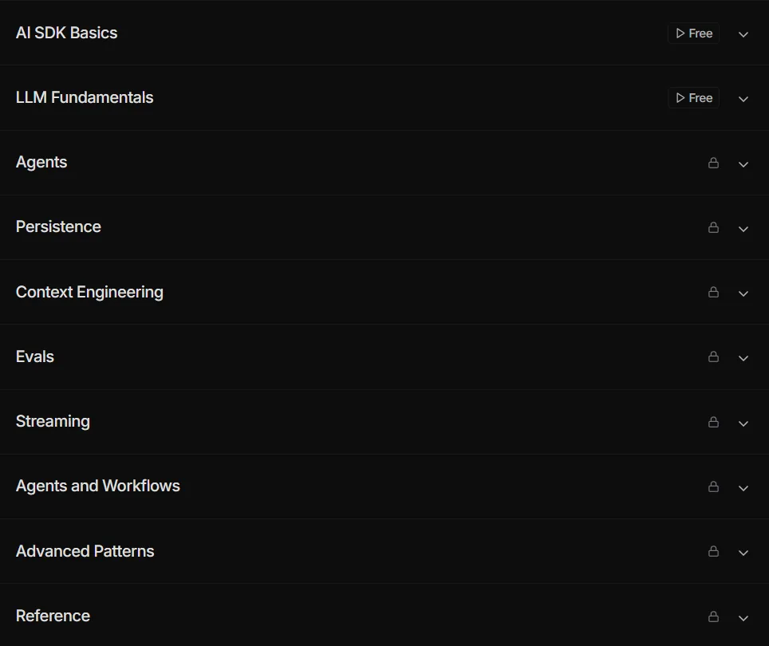Click the Context Engineering lock icon
This screenshot has width=769, height=646.
714,292
